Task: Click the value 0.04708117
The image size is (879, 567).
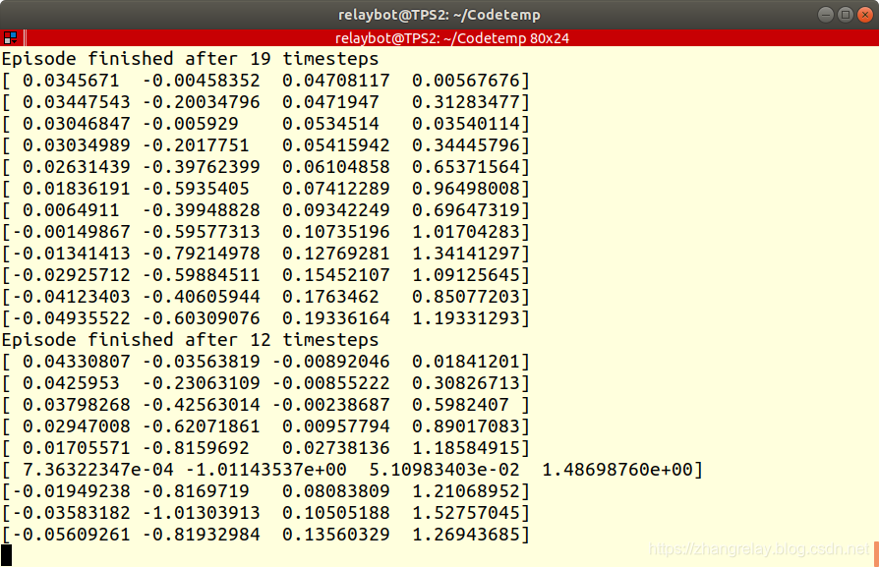Action: [336, 81]
